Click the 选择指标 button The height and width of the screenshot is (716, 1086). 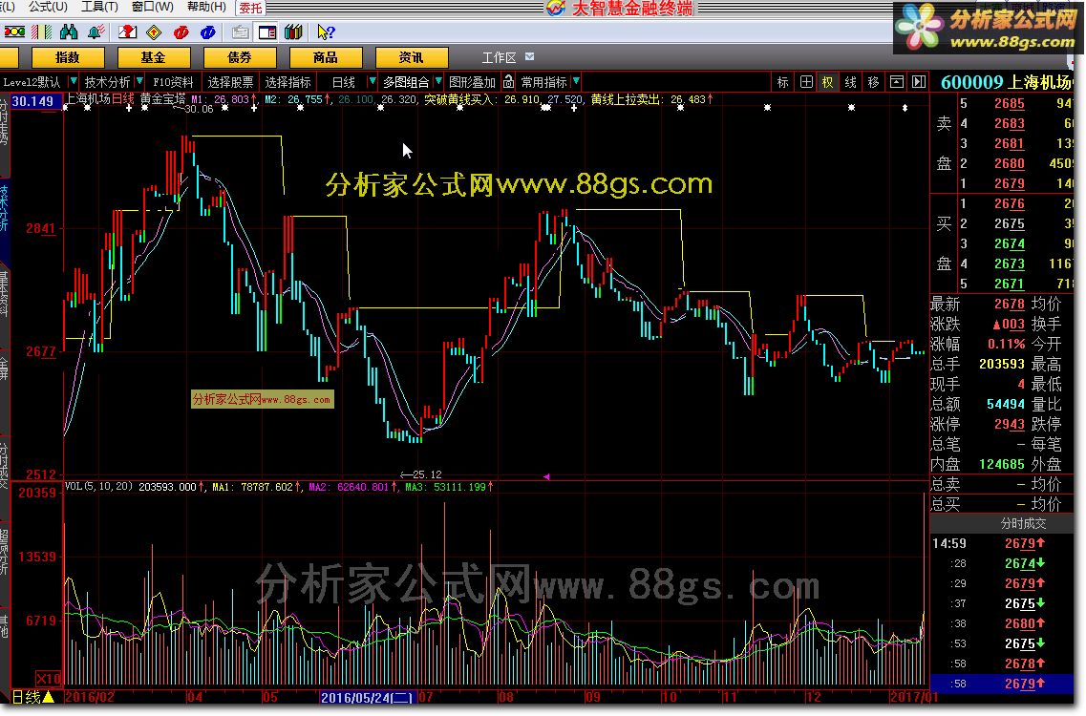click(x=288, y=82)
